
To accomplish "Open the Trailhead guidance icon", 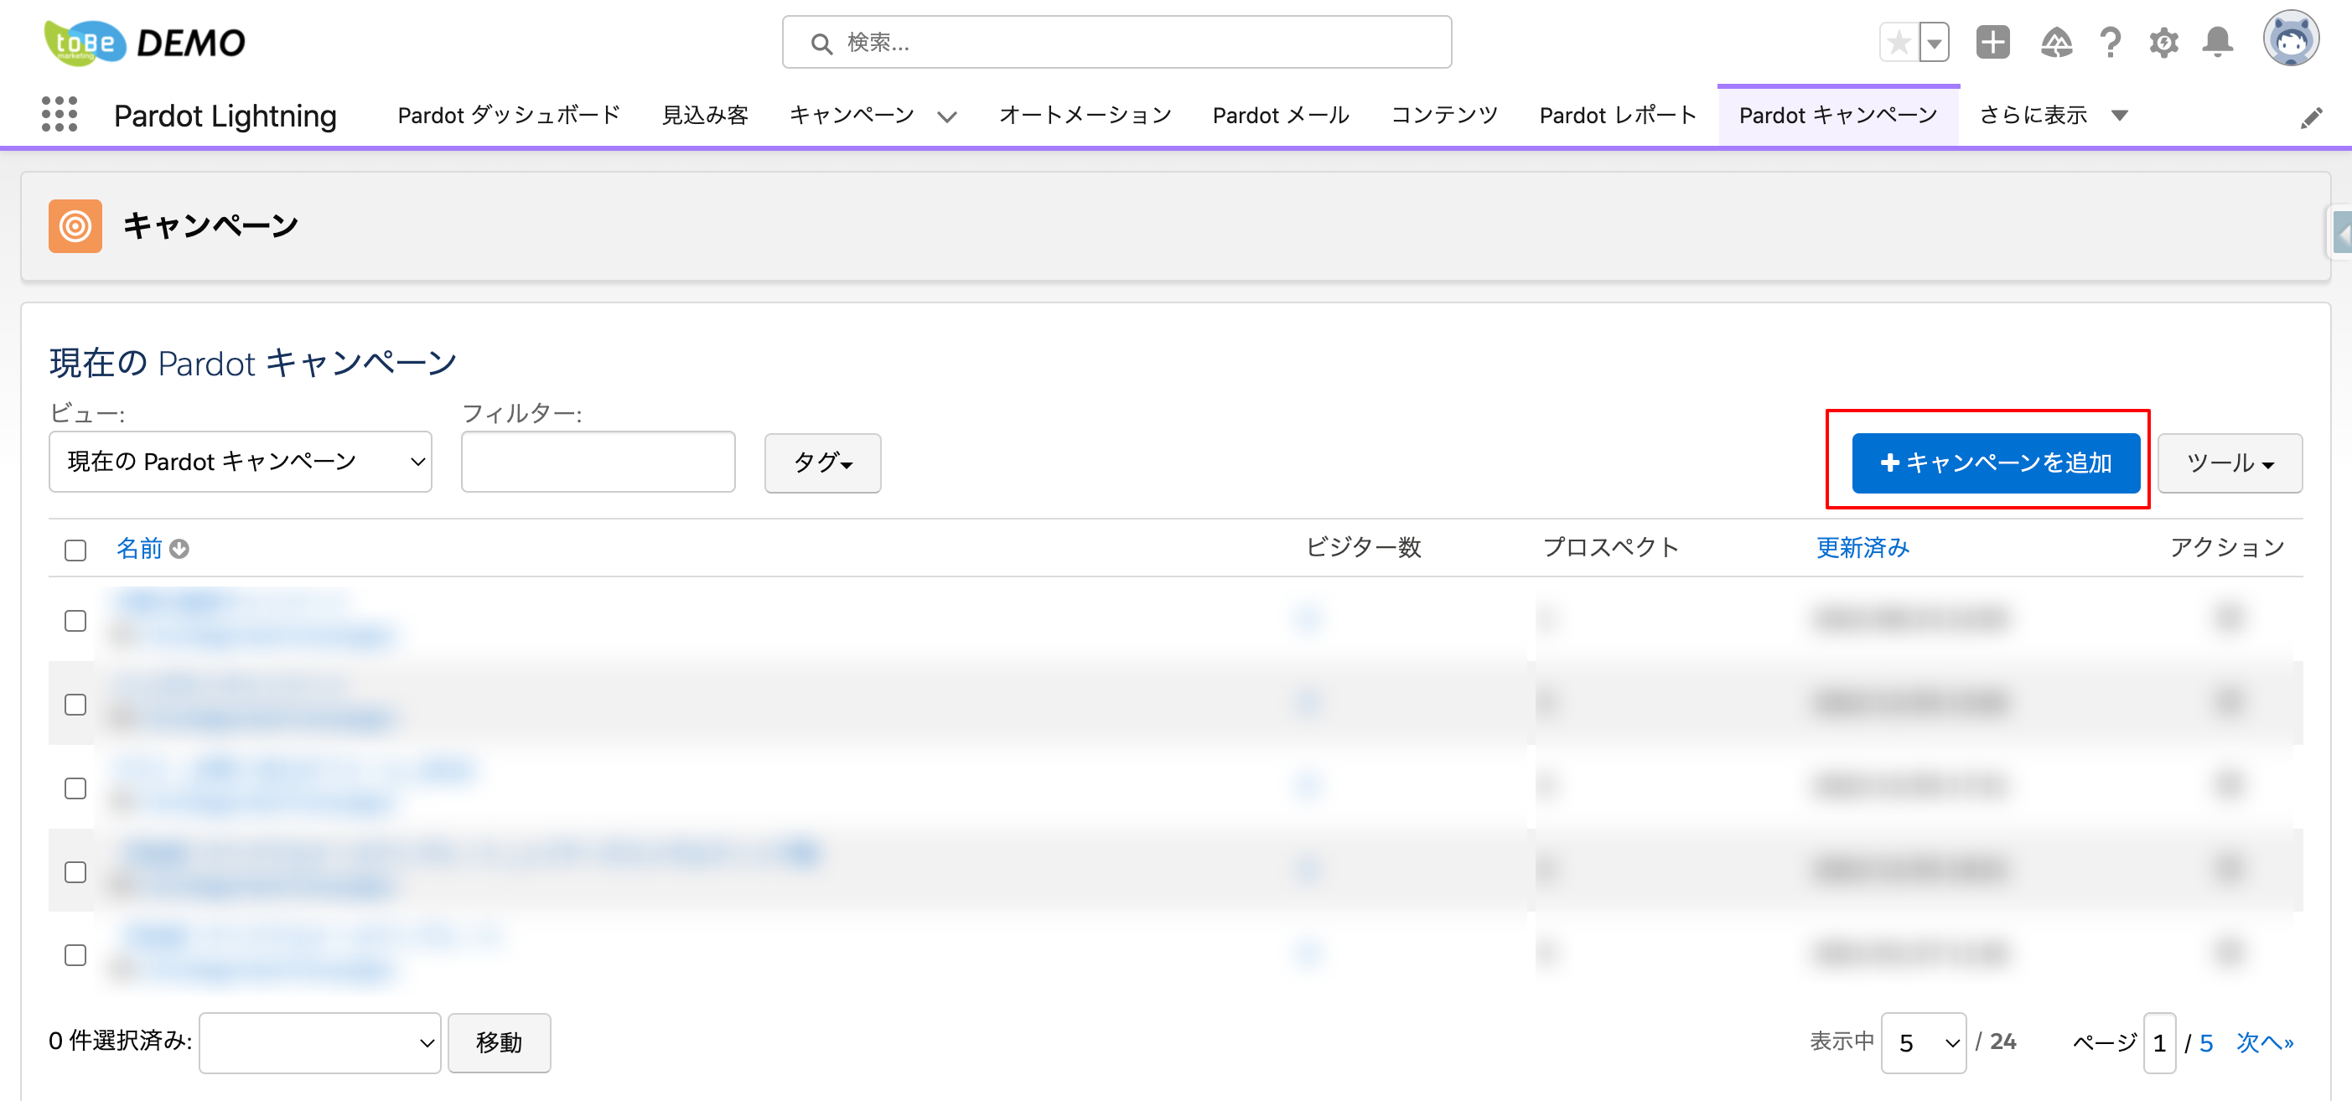I will click(x=2055, y=42).
